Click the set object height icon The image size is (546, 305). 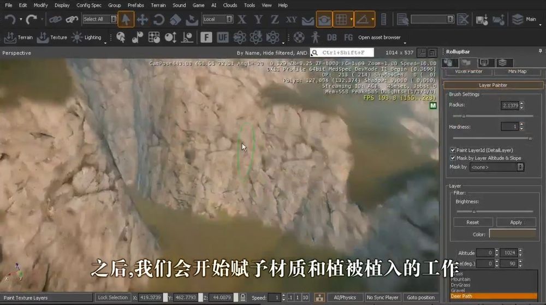170,37
